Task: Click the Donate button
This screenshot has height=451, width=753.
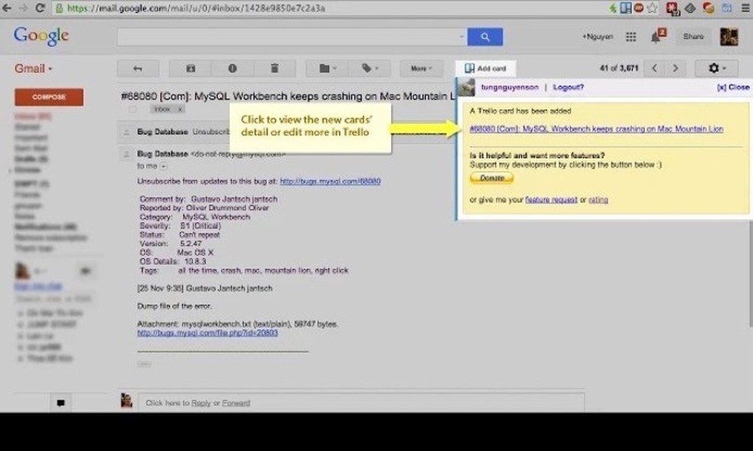Action: pos(491,178)
